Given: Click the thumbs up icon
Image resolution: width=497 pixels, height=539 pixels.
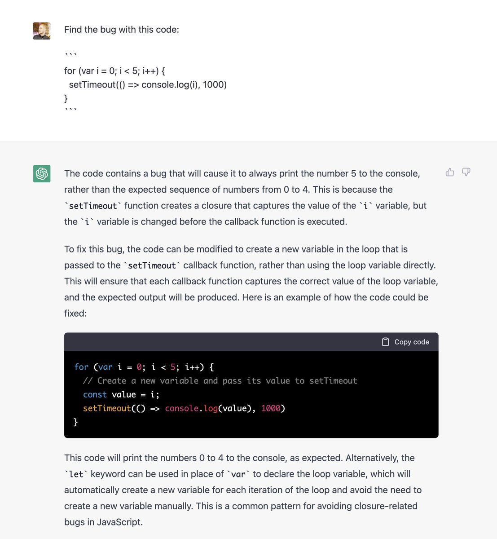Looking at the screenshot, I should tap(450, 172).
